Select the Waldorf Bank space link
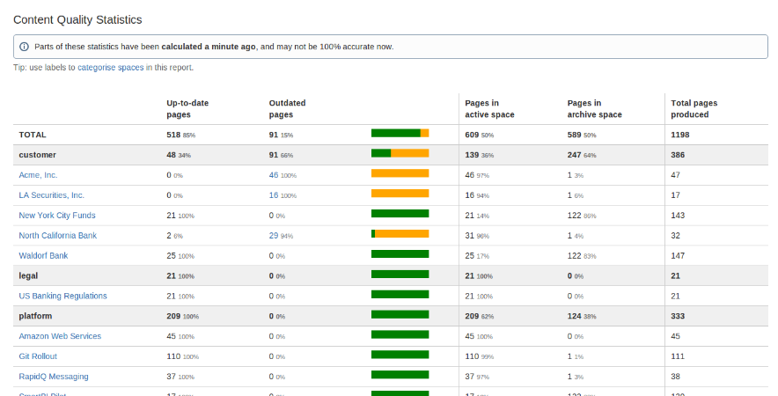Viewport: 778px width, 396px height. (x=42, y=256)
